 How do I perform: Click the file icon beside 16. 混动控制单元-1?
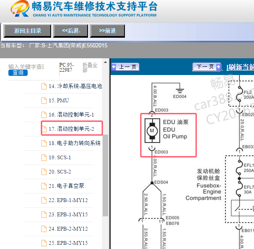coord(44,115)
